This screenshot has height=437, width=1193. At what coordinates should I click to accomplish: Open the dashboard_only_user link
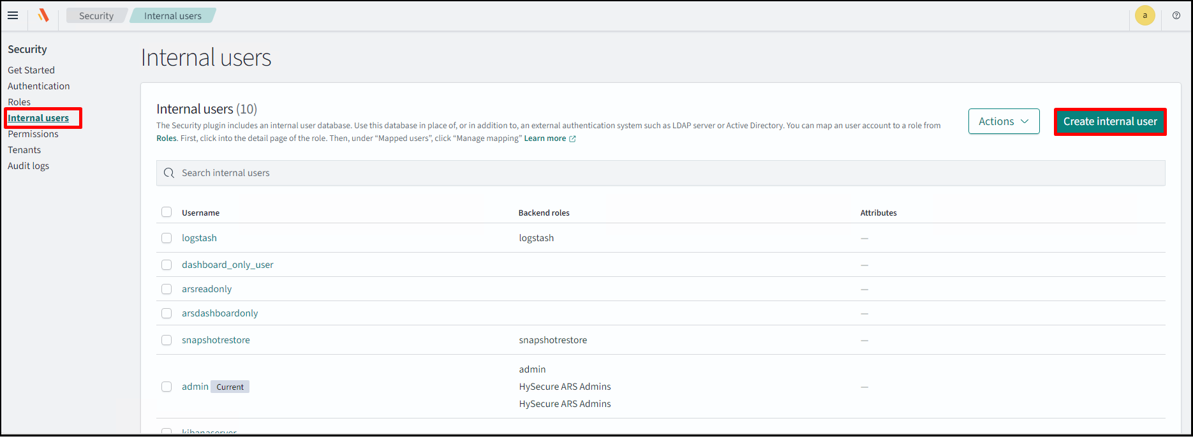click(227, 265)
